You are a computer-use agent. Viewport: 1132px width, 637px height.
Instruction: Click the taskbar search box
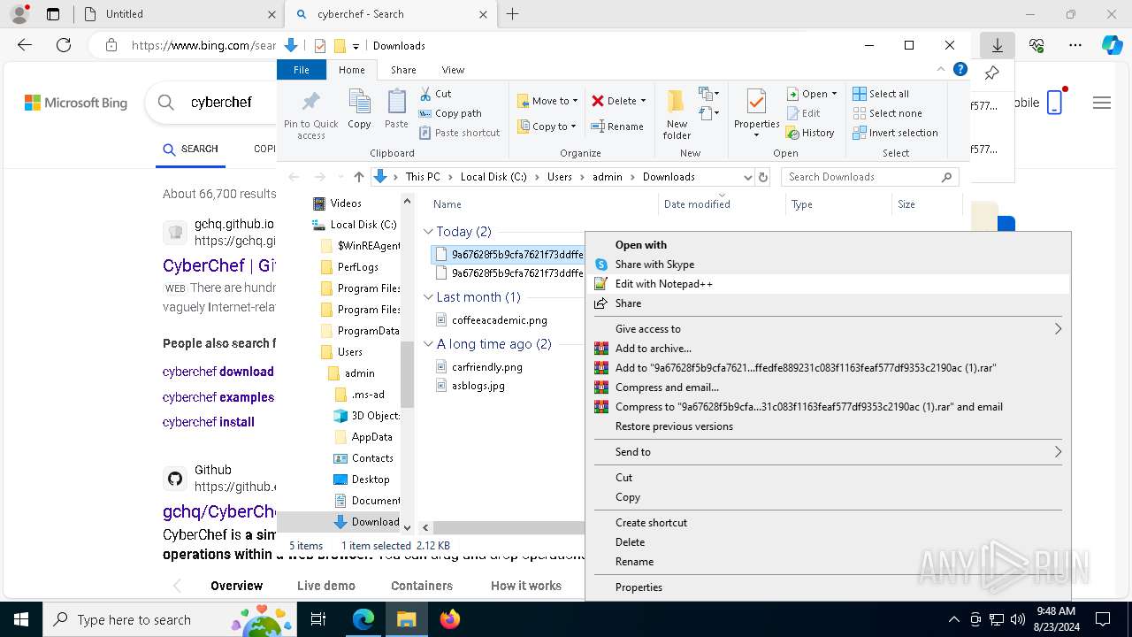pos(170,619)
